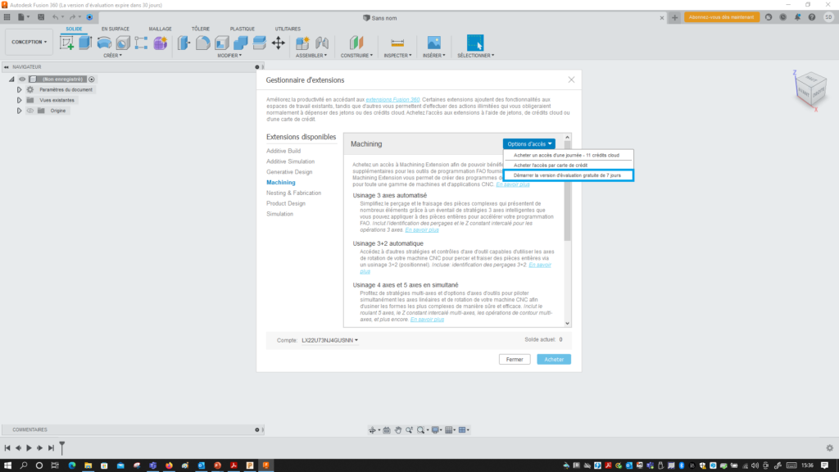Select the Revolve tool
The width and height of the screenshot is (839, 472).
[104, 43]
